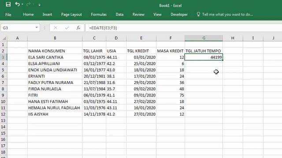
Task: Select the ENOK LINDA LINDIAWATI cell
Action: point(55,70)
